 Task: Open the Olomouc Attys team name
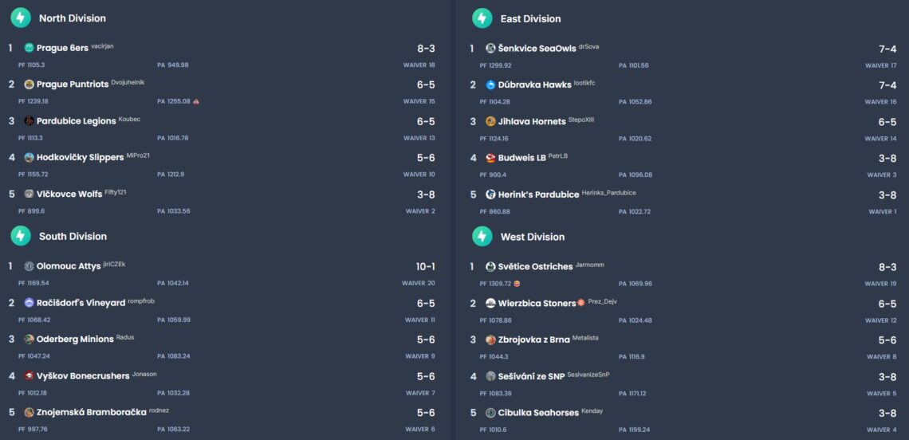(x=69, y=266)
